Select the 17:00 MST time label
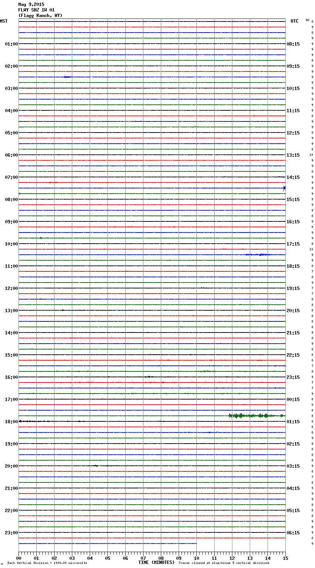Screen dimensions: 315x568 tap(11, 400)
